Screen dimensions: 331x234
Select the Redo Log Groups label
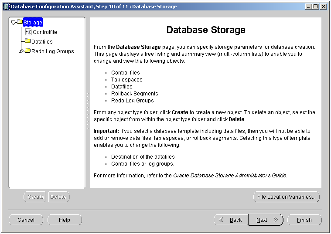[53, 51]
